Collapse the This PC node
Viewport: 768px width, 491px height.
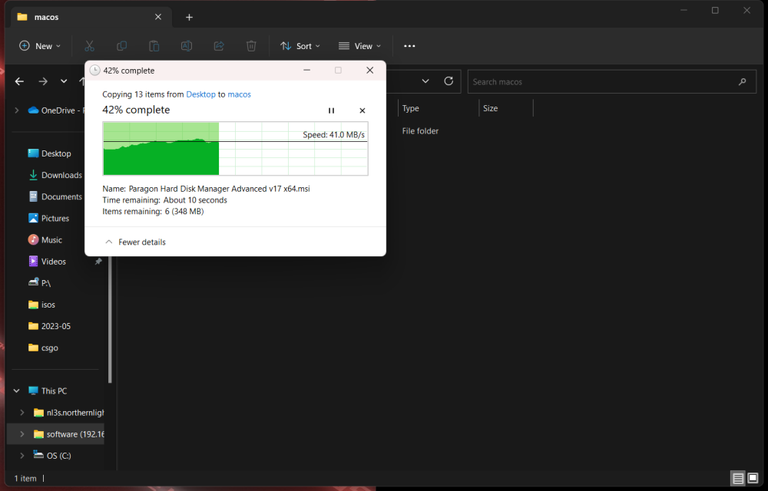pyautogui.click(x=17, y=390)
